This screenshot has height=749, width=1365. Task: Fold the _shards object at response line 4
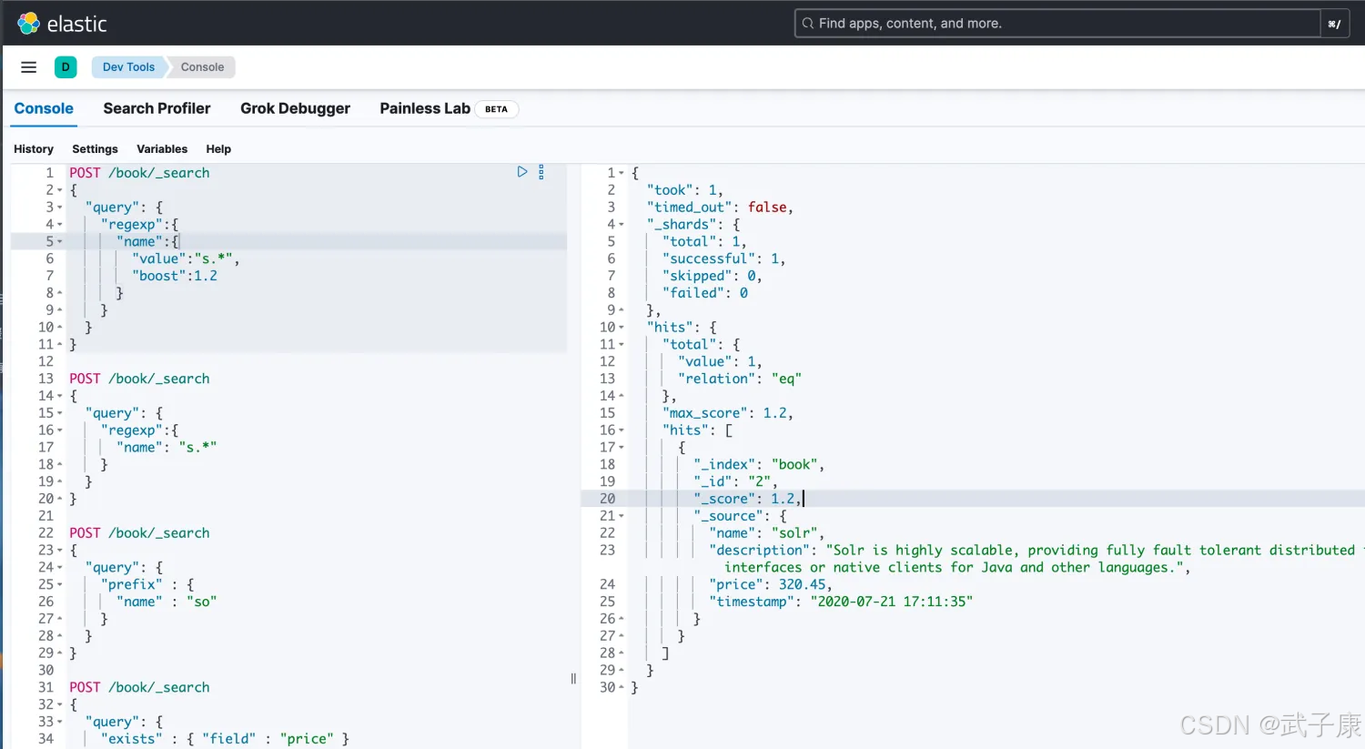point(622,225)
